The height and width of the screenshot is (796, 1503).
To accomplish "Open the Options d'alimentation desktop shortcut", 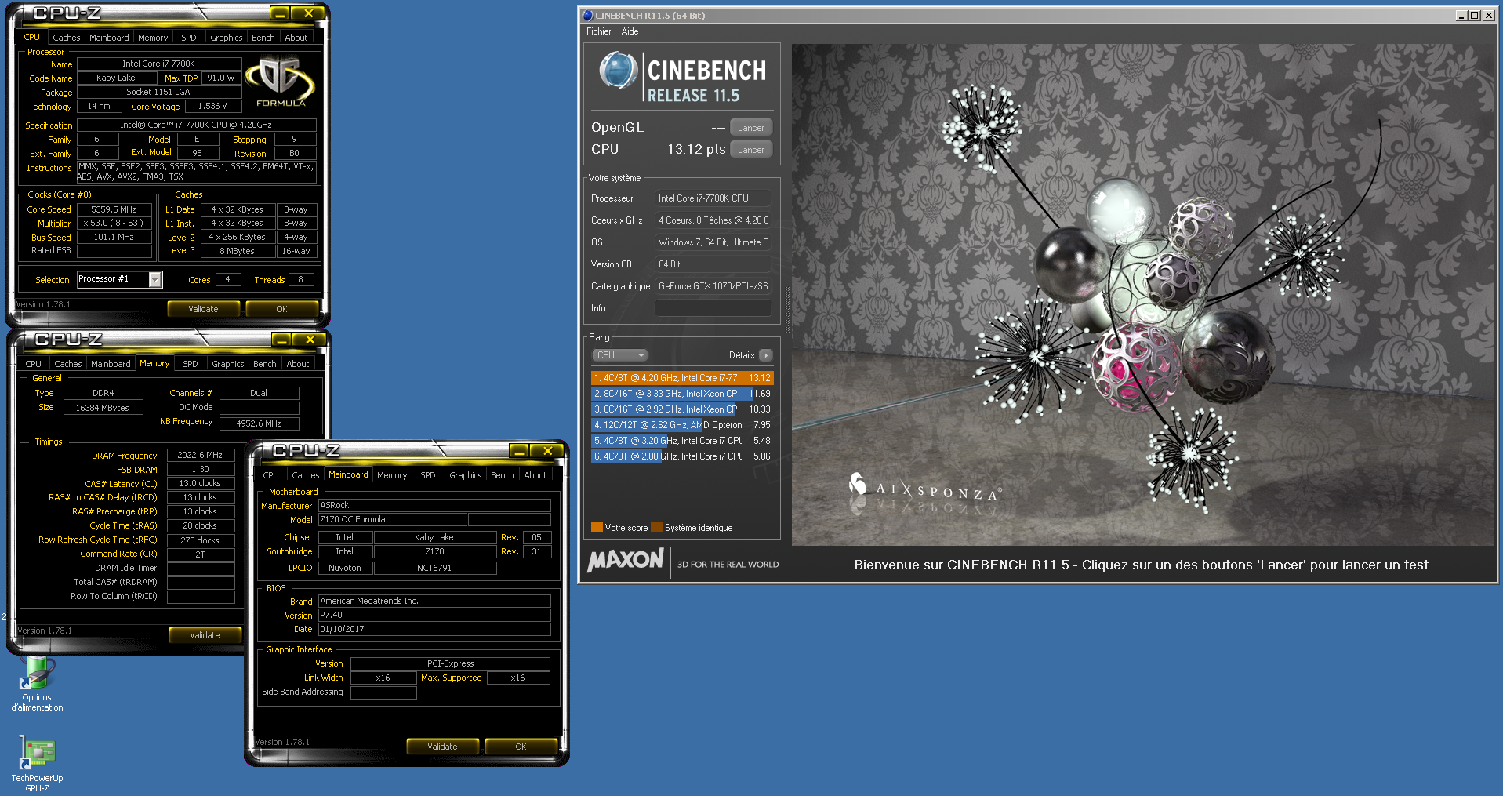I will point(36,683).
